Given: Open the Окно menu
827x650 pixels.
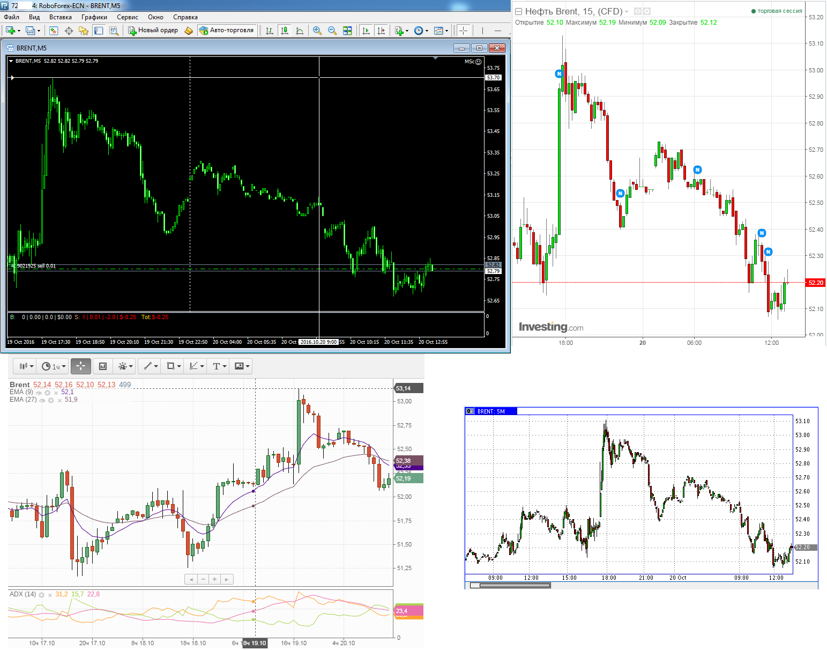Looking at the screenshot, I should tap(156, 17).
